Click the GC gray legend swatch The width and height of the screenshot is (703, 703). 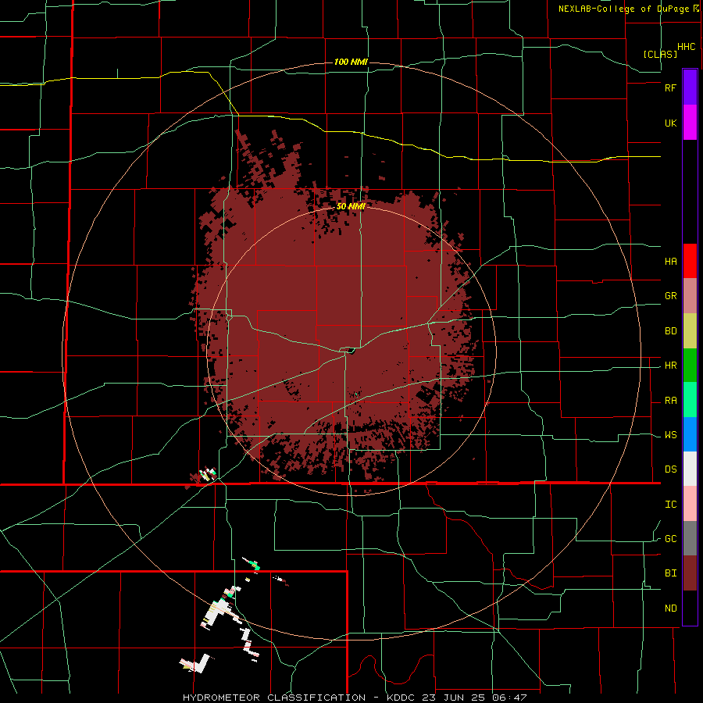pyautogui.click(x=690, y=538)
